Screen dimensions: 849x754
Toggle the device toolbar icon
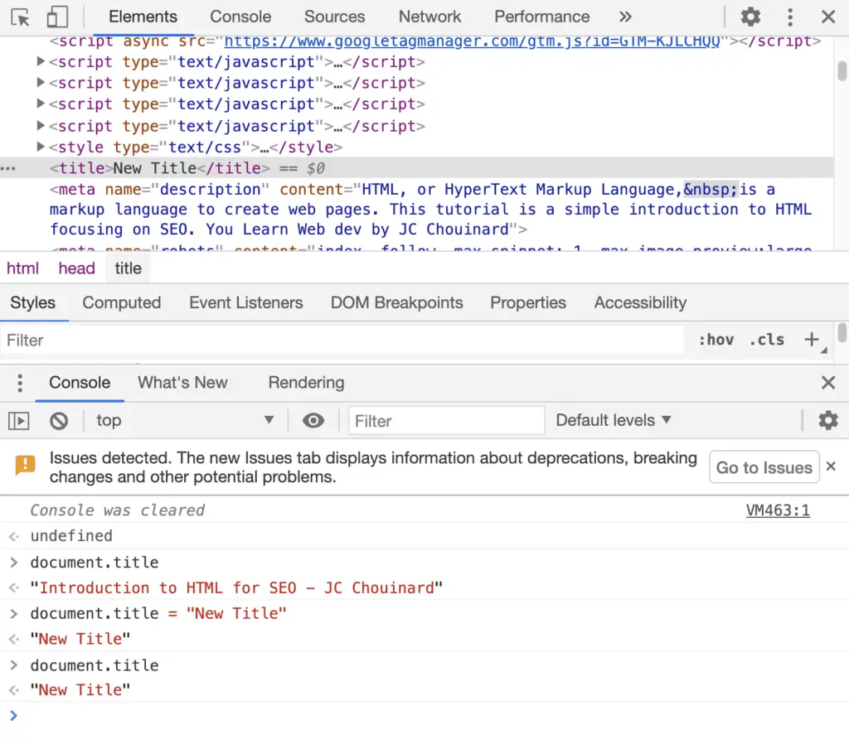(x=57, y=17)
